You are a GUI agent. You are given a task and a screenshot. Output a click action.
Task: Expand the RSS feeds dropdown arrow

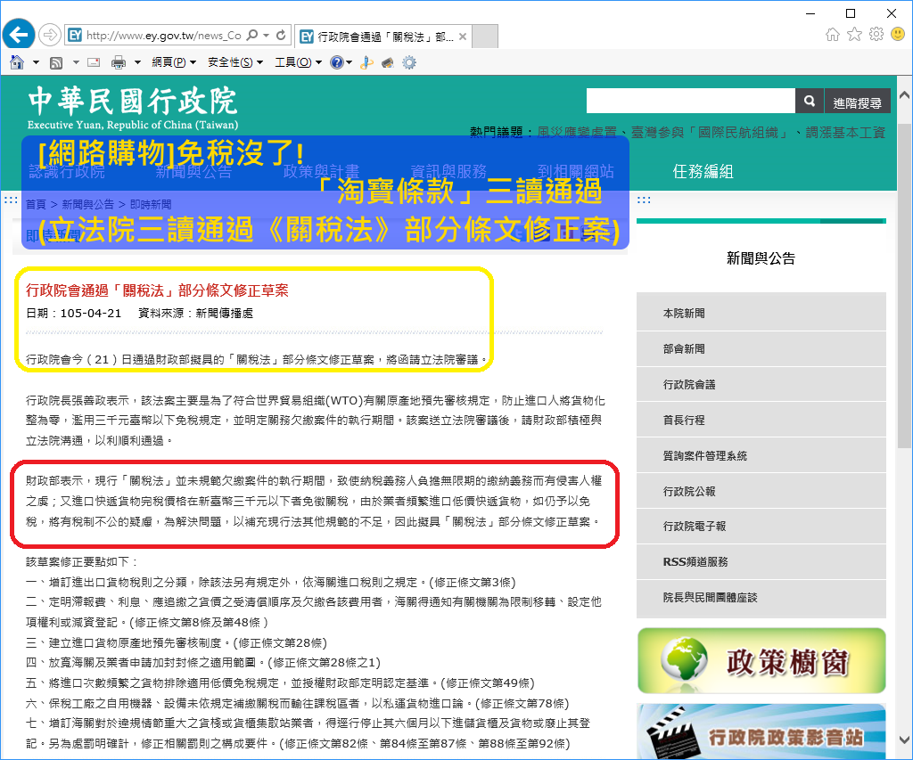tap(75, 62)
